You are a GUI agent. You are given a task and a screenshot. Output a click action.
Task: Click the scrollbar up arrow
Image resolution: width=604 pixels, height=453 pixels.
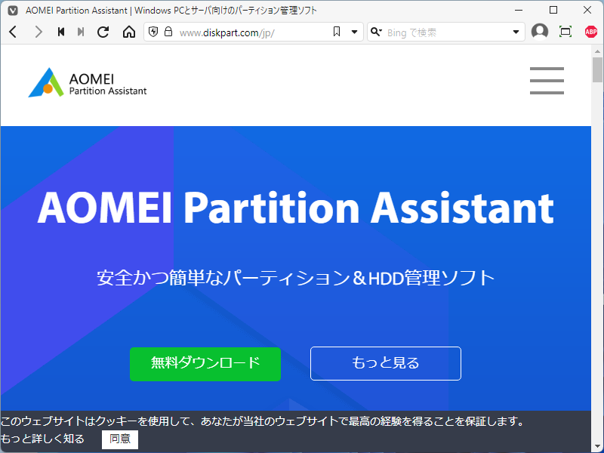597,51
